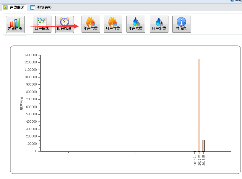242x179 pixels.
Task: Open the 产量总览 overview button
Action: [x=15, y=24]
